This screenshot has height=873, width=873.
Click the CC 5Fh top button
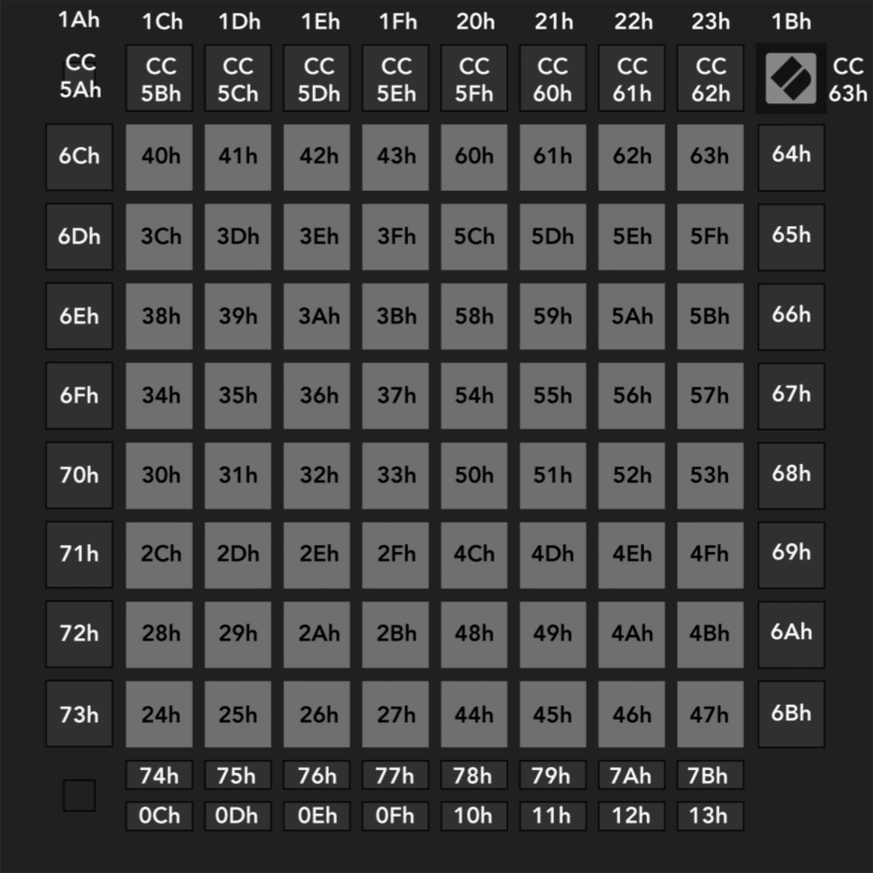474,78
